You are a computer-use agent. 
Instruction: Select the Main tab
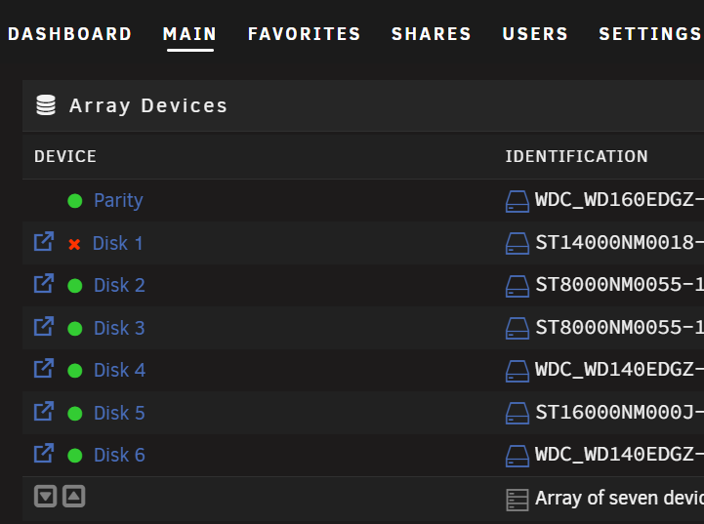(x=190, y=34)
